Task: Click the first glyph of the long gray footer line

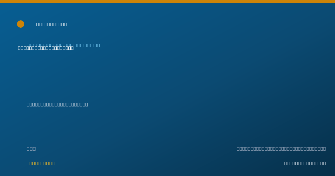Action: [238, 149]
